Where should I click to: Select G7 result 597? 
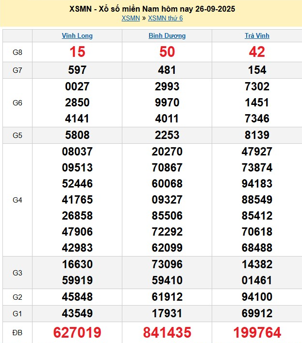(x=77, y=70)
